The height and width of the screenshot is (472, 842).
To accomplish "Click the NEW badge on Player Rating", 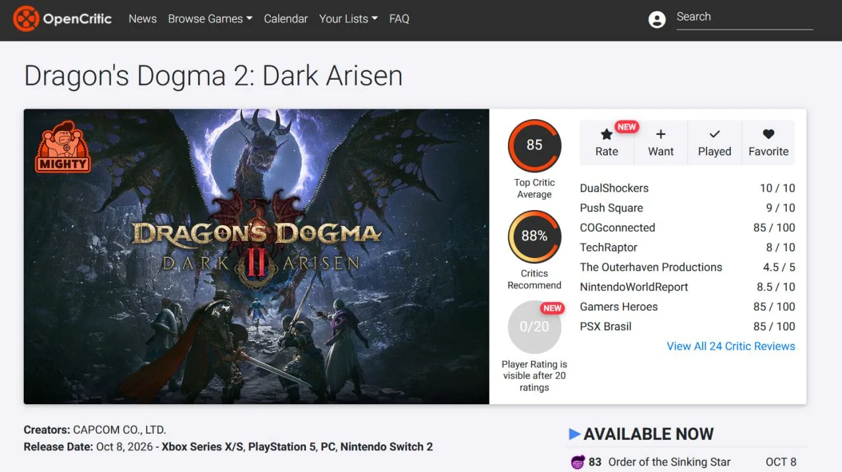I will pos(552,308).
